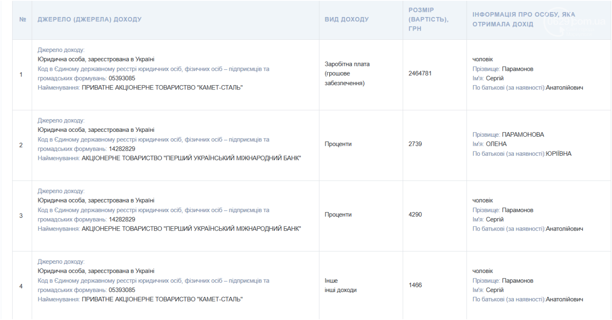
Task: Click registry code 05393085 in row 4
Action: point(122,290)
